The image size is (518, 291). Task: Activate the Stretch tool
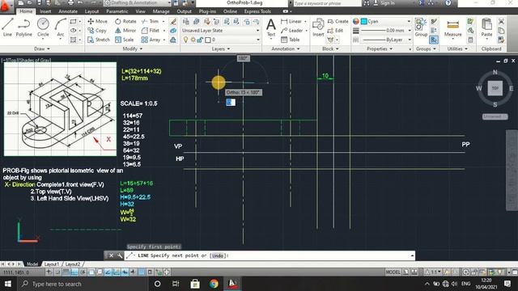coord(99,40)
